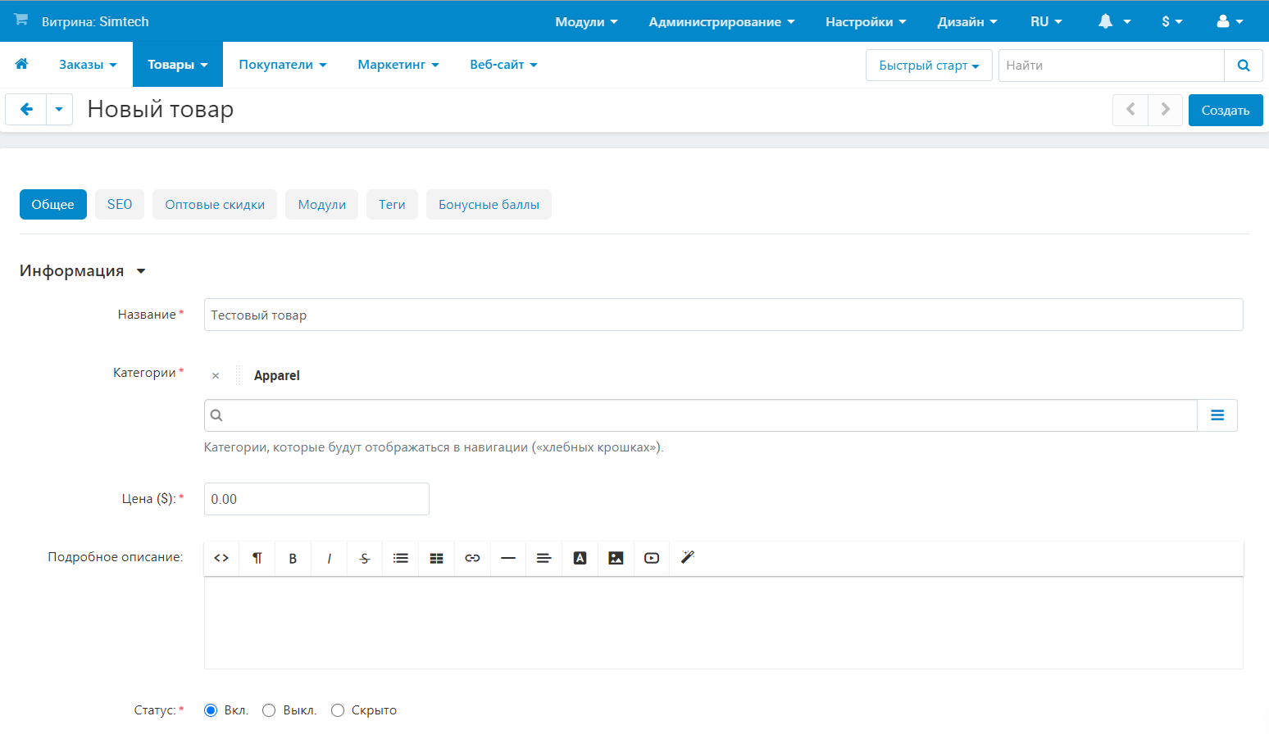Open the notifications bell menu
The width and height of the screenshot is (1269, 748).
coord(1113,21)
